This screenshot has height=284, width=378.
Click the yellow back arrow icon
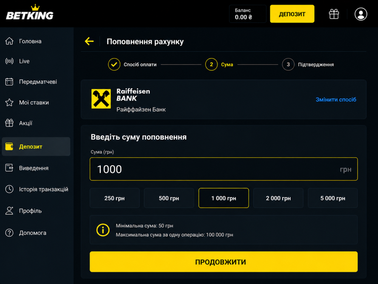tap(89, 41)
